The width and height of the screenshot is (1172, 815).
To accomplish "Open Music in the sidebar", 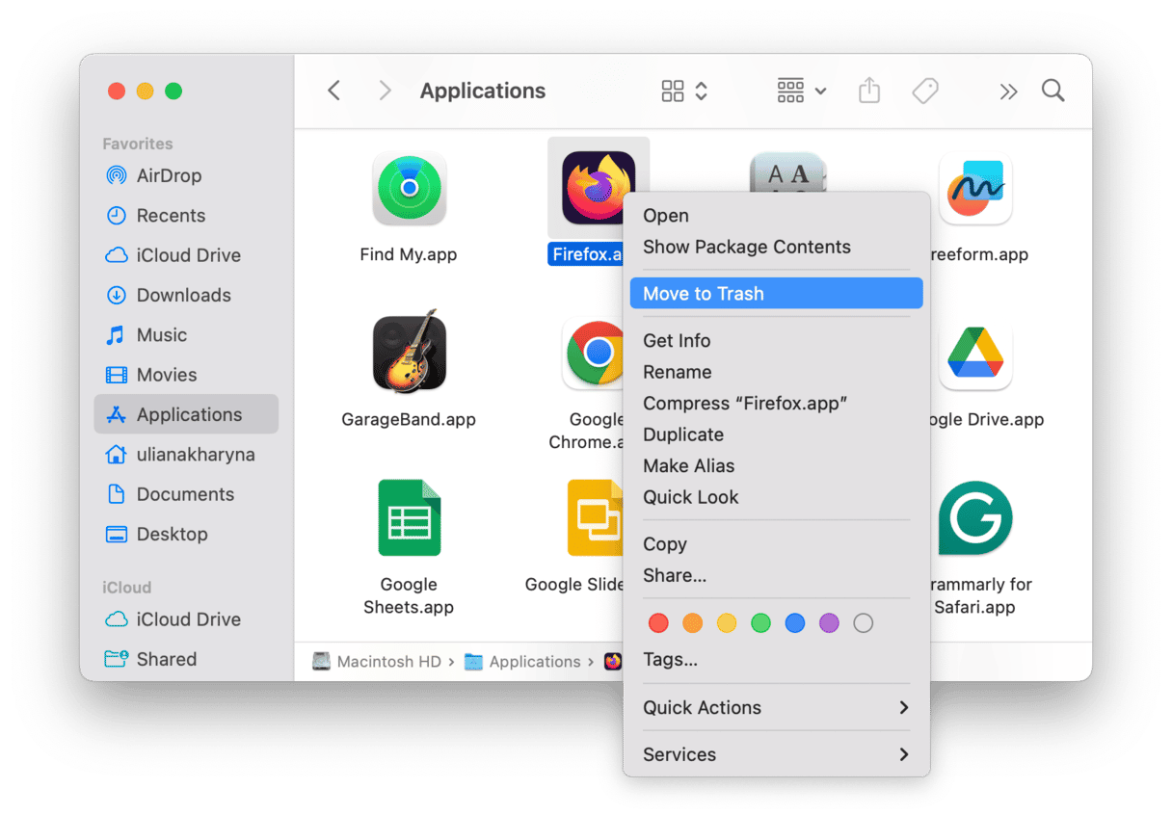I will pyautogui.click(x=186, y=335).
